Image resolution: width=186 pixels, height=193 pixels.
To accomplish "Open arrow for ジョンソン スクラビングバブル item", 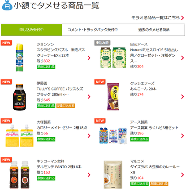I will pyautogui.click(x=89, y=58).
